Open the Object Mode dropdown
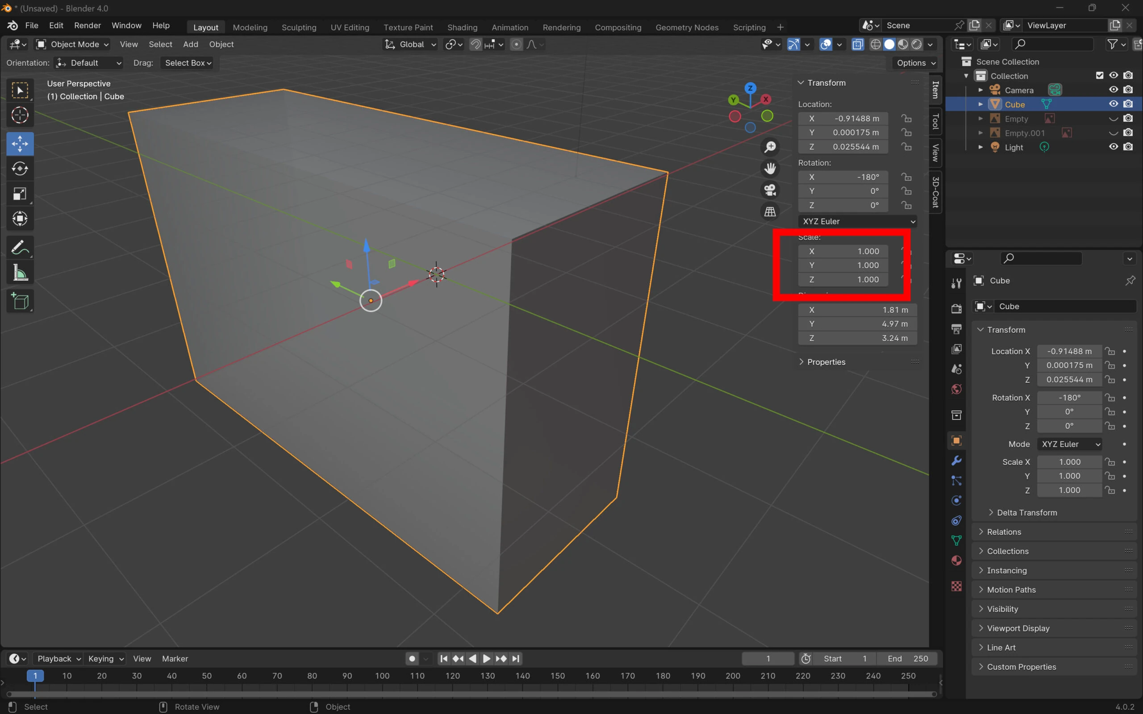 click(73, 44)
